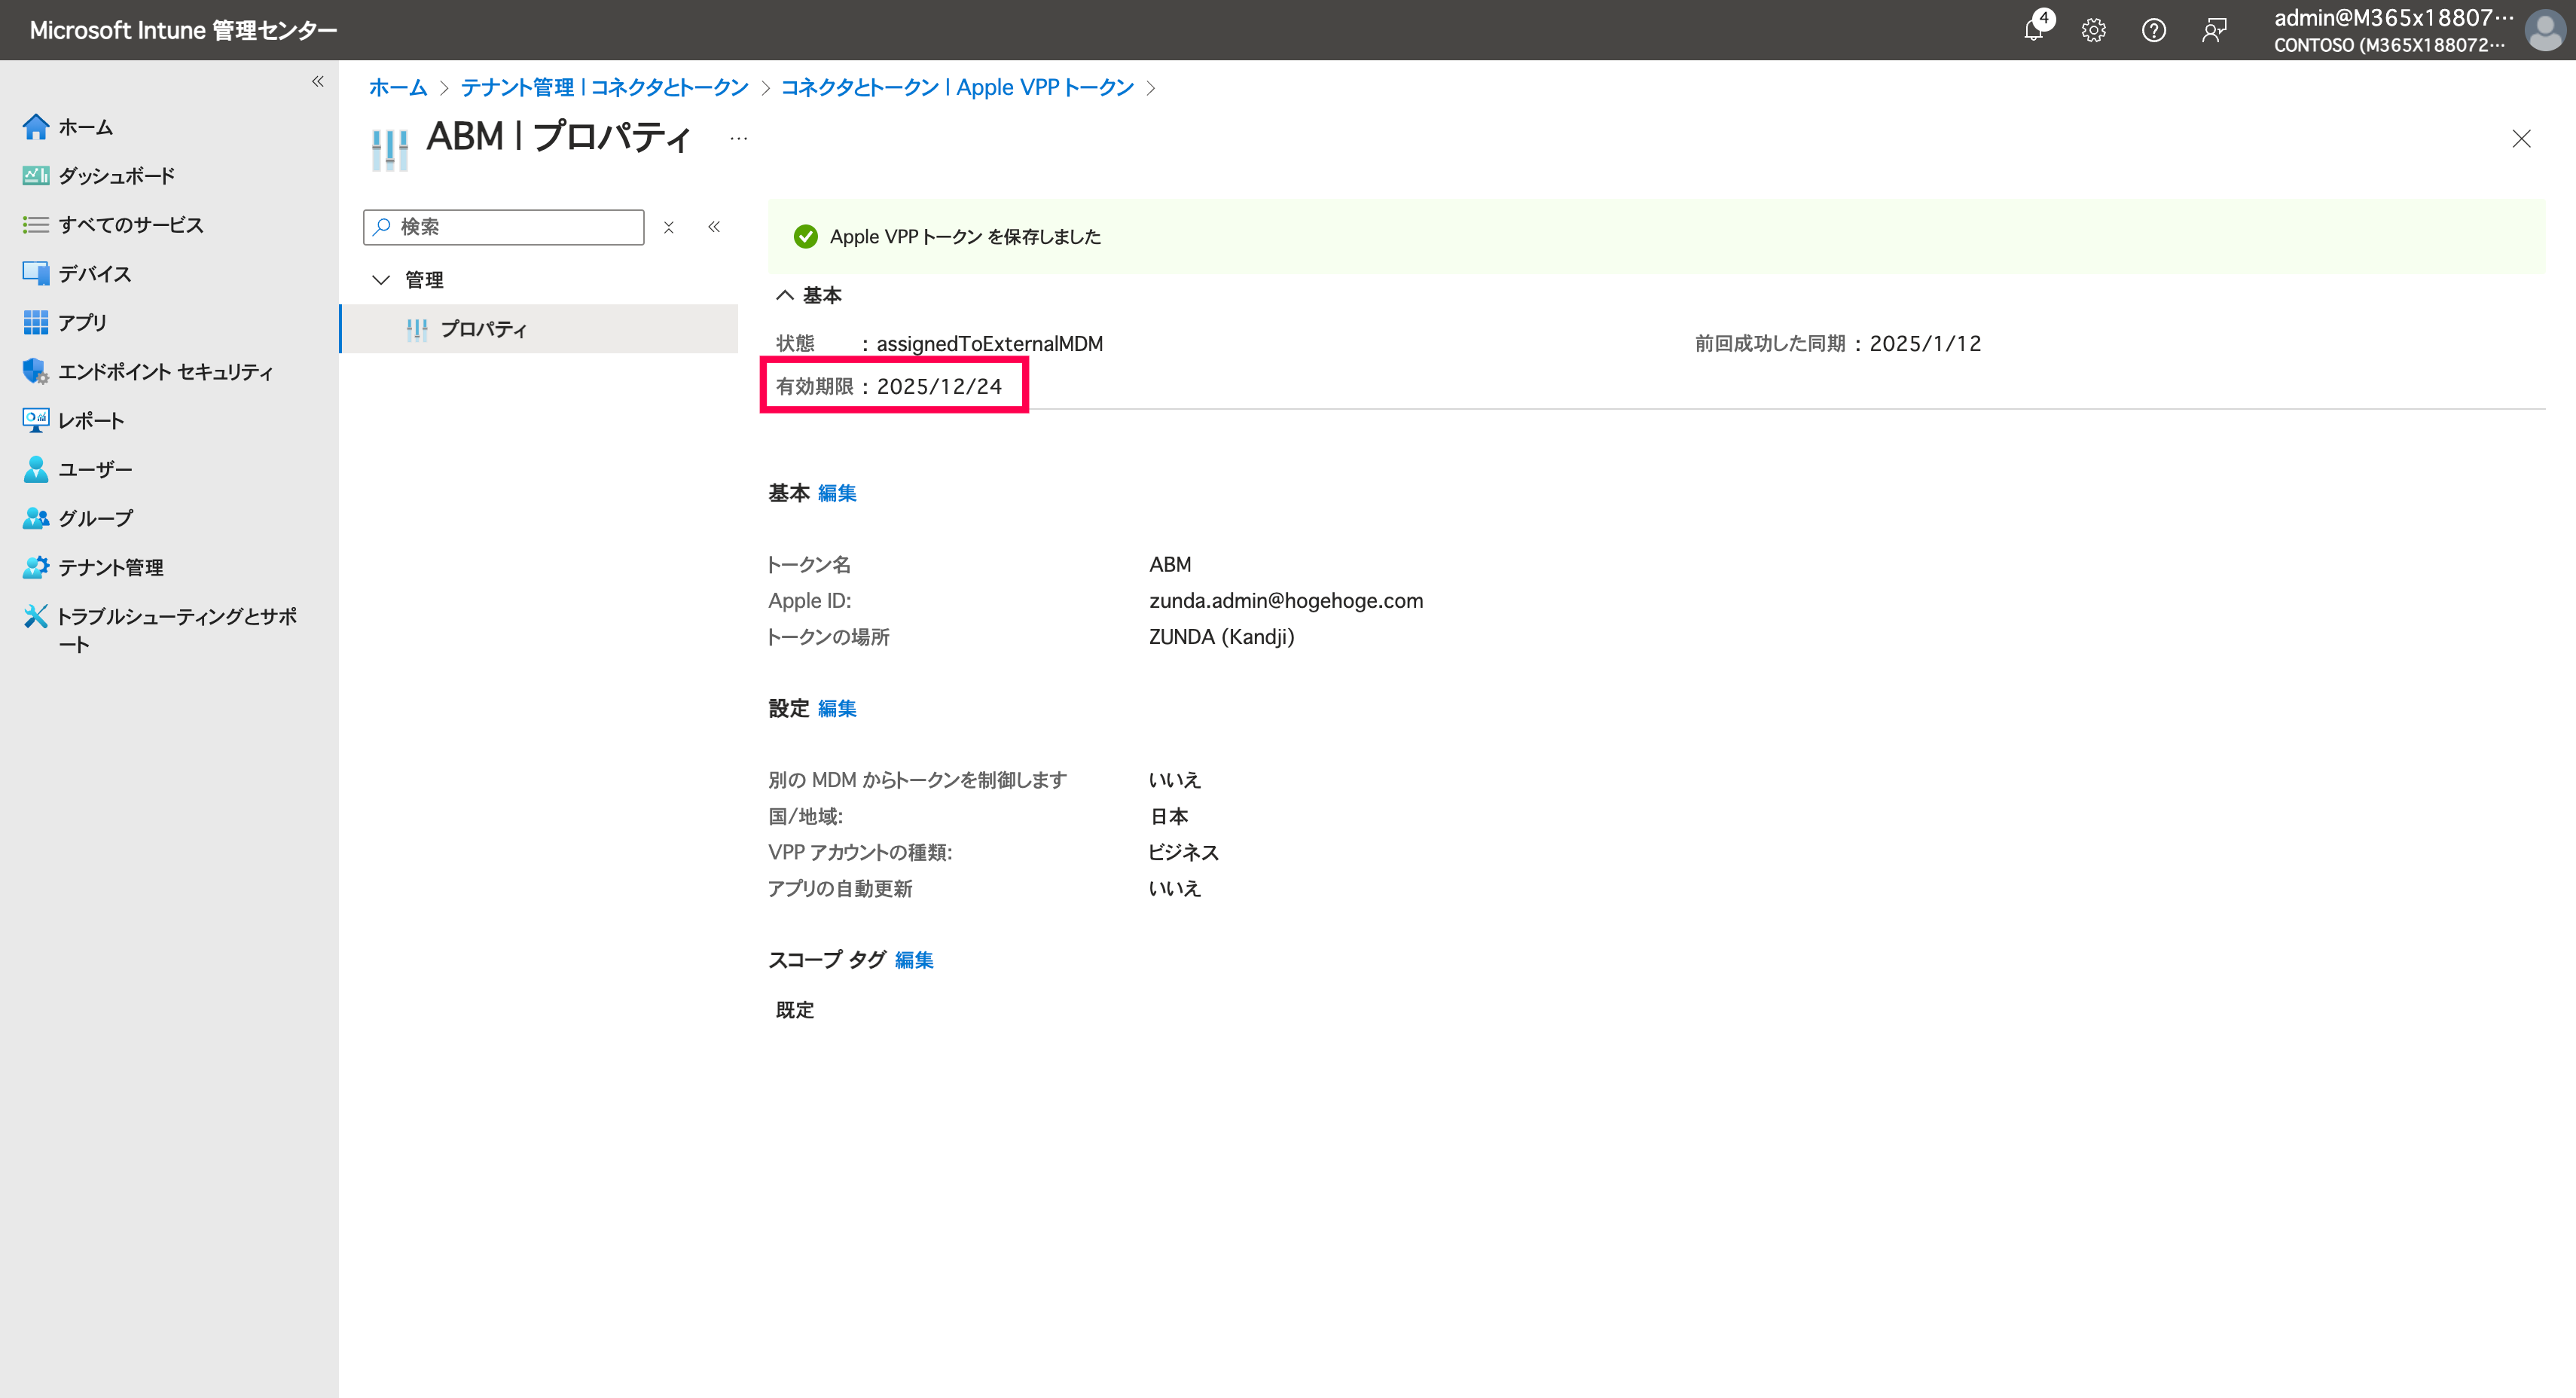This screenshot has width=2576, height=1398.
Task: Open the notifications bell icon
Action: [x=2034, y=30]
